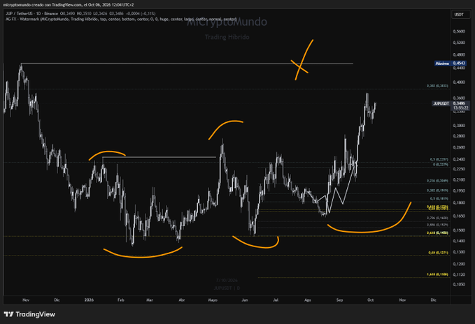Click the yellow 1,618 Fibonacci level label
This screenshot has width=475, height=324.
437,274
